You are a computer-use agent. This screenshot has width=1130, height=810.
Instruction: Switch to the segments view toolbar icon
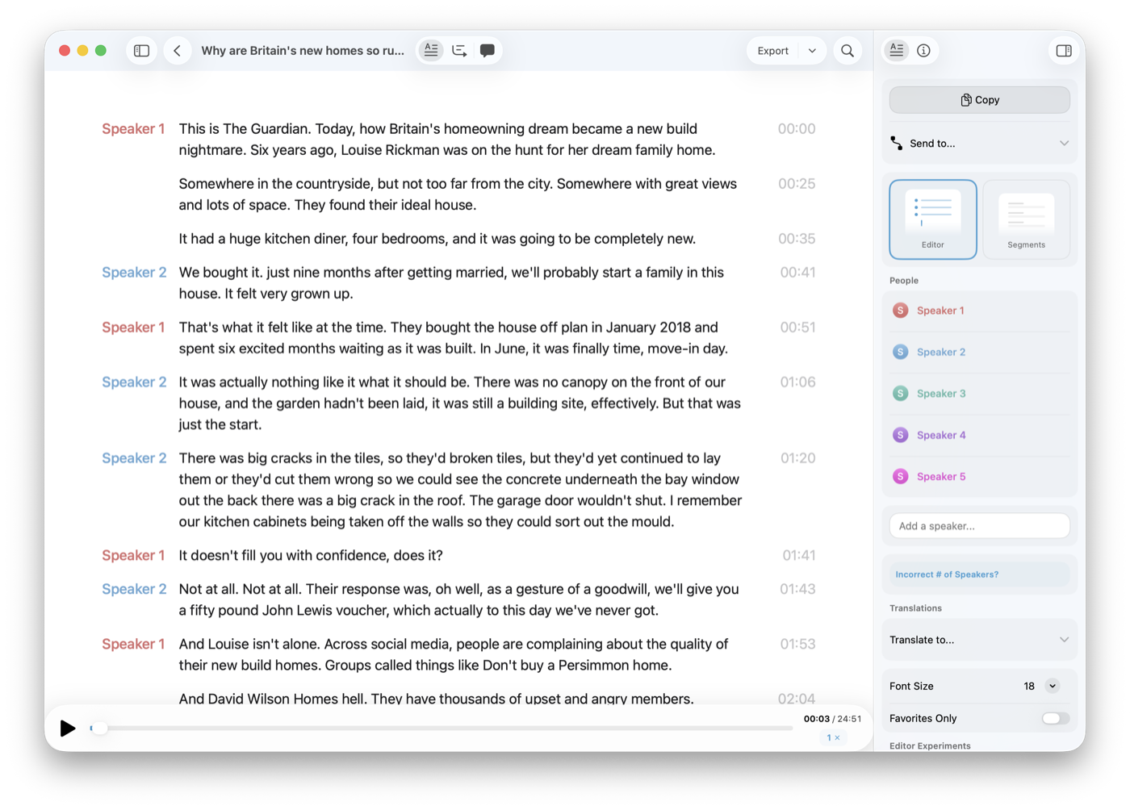(x=459, y=51)
